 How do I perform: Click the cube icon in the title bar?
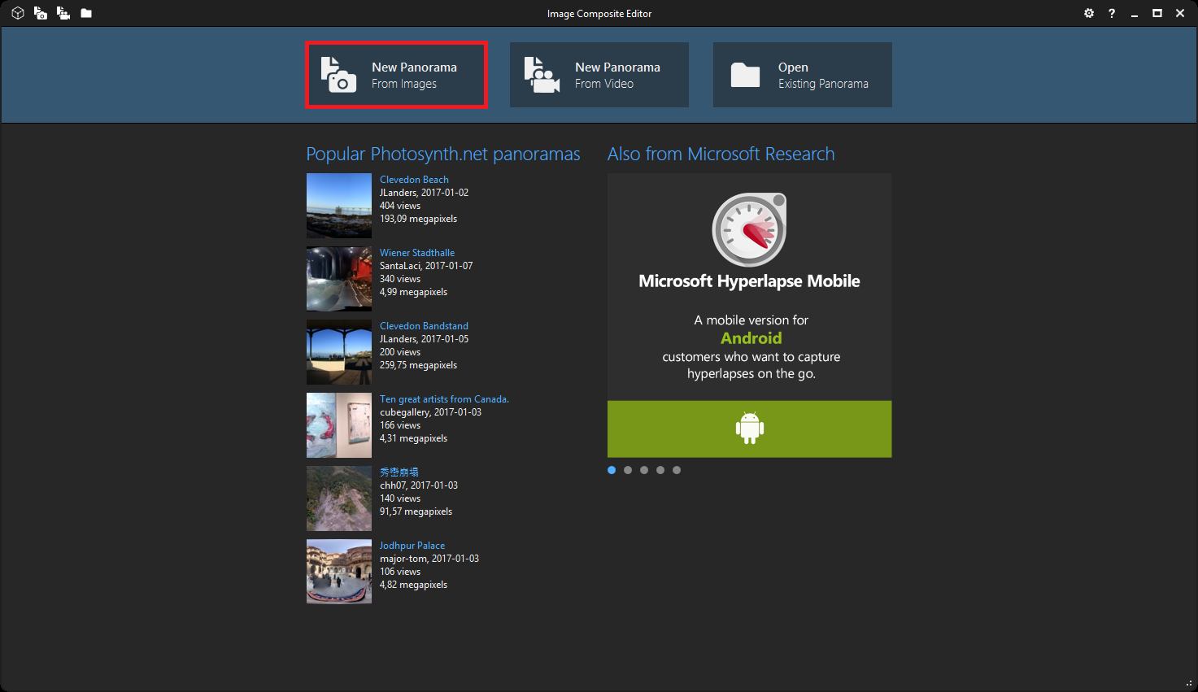pos(17,13)
